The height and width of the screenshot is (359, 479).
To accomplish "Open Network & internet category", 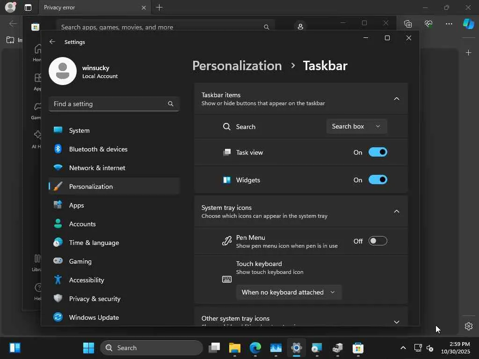I will coord(114,168).
